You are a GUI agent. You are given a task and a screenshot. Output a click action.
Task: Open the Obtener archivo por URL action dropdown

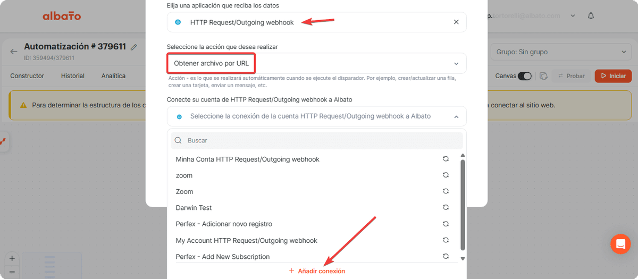[316, 63]
